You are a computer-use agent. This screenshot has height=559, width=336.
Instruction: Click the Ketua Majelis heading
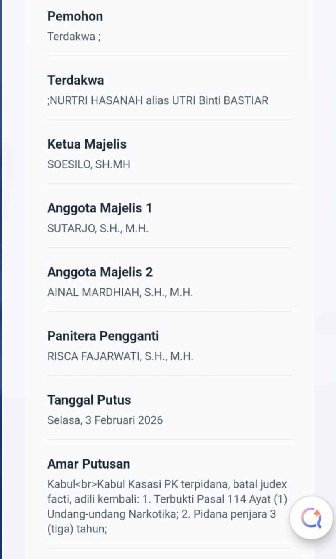point(87,144)
